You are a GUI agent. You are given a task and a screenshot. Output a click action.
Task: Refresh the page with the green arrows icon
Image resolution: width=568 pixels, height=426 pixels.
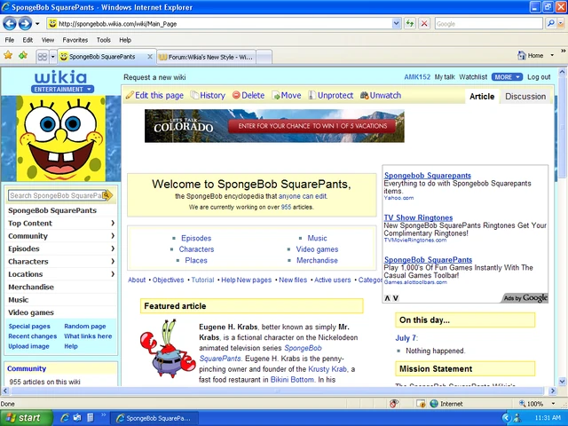(410, 24)
